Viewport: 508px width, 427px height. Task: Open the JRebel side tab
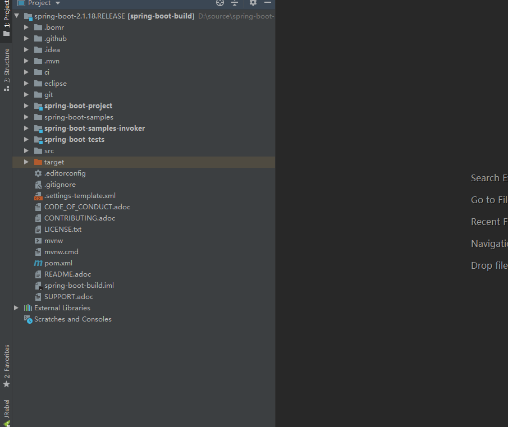(x=7, y=413)
